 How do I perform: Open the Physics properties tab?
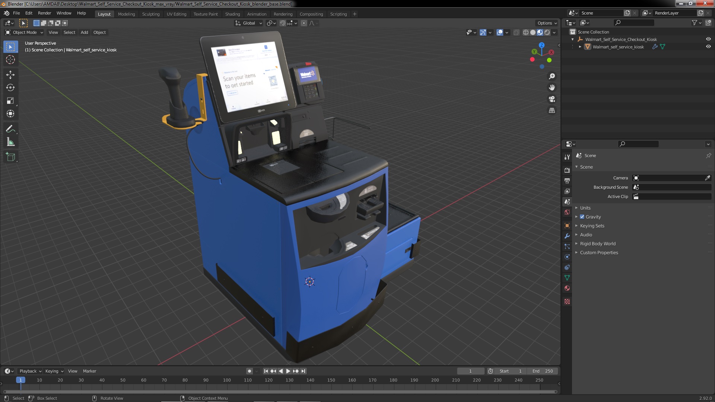click(x=567, y=257)
